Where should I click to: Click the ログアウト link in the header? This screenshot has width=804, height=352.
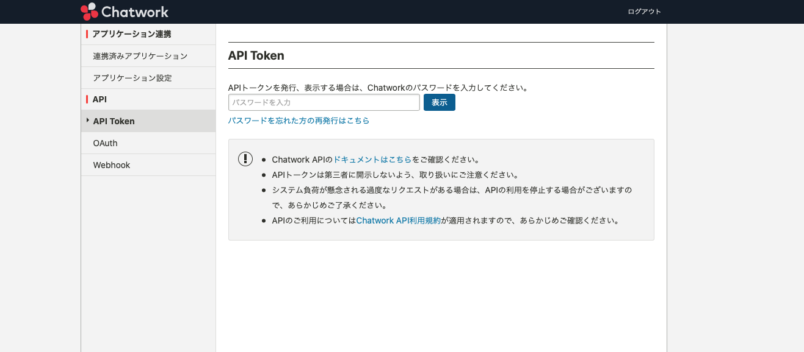(x=644, y=12)
